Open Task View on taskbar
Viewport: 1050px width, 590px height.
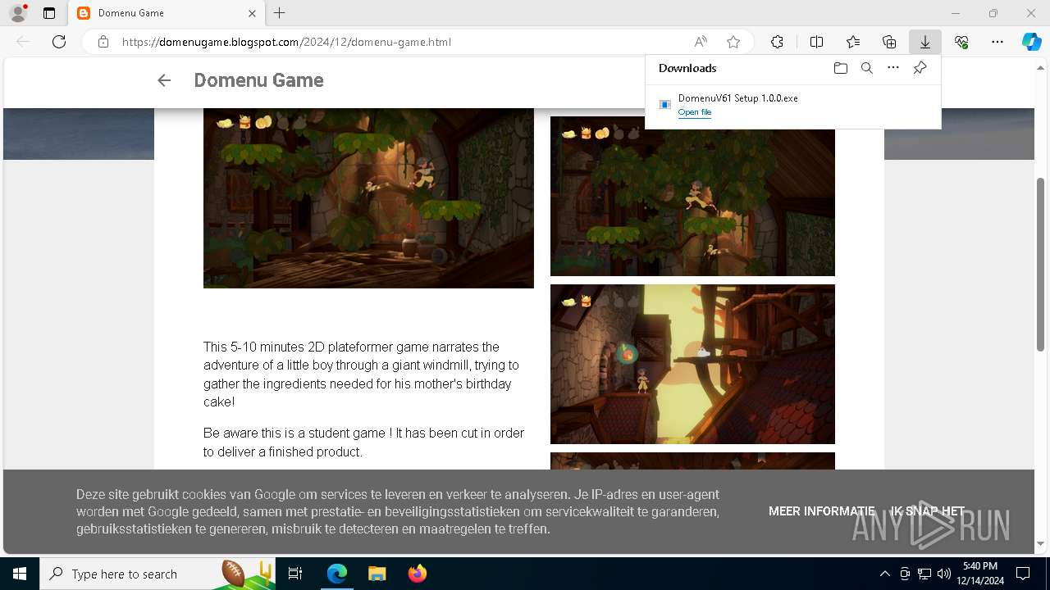[295, 574]
